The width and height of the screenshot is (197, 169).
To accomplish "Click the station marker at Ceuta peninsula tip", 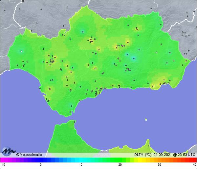I will pos(75,122).
